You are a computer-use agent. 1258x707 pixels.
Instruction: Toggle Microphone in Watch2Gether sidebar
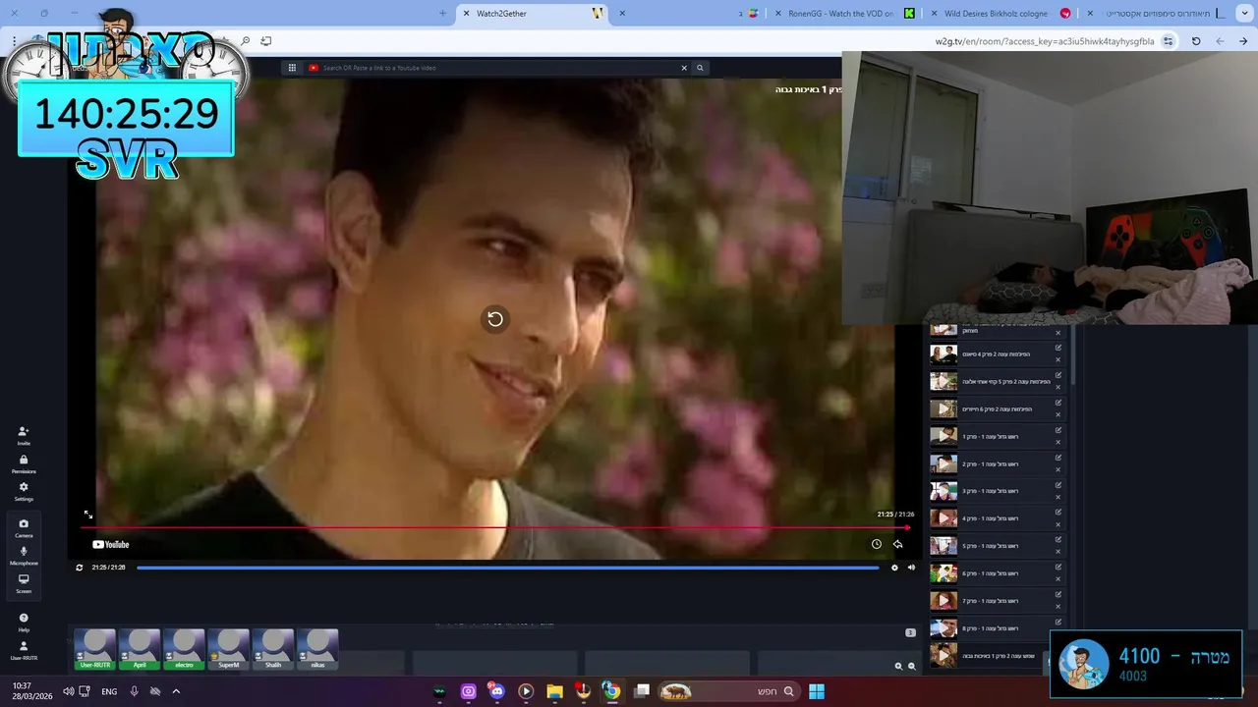[24, 556]
